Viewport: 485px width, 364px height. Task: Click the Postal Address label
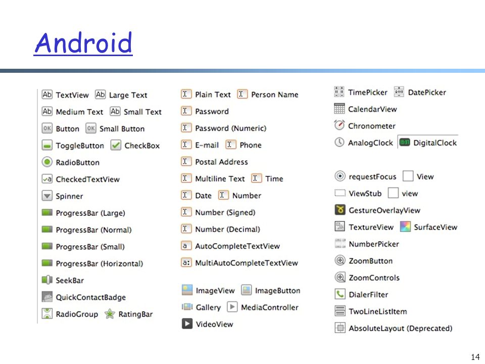(221, 162)
